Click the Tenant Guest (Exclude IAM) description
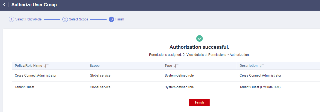Screen dimensions: 320x112 tap(260, 87)
